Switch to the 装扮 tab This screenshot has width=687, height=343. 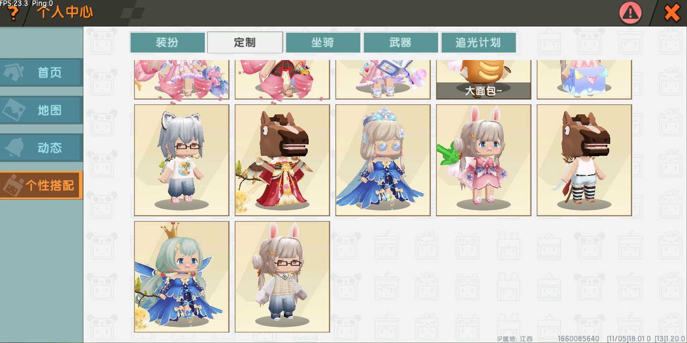point(167,42)
